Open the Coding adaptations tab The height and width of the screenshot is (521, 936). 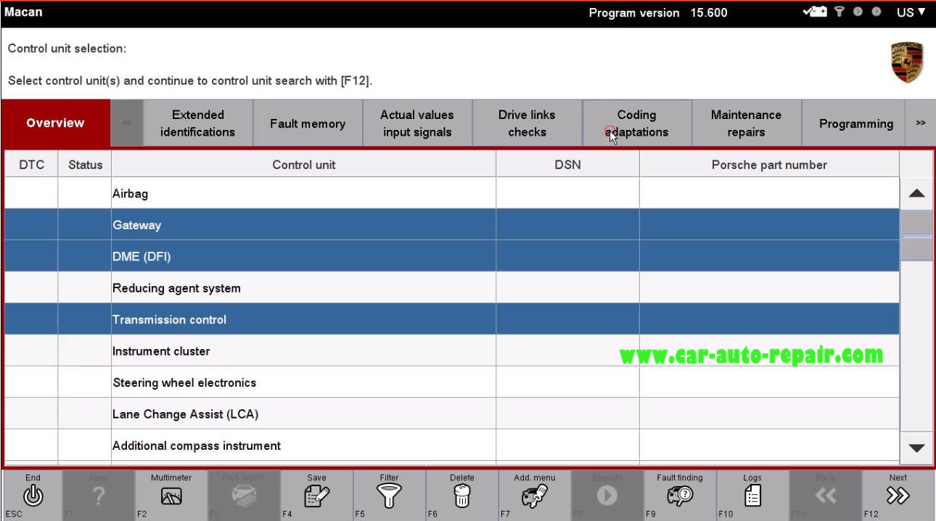636,124
